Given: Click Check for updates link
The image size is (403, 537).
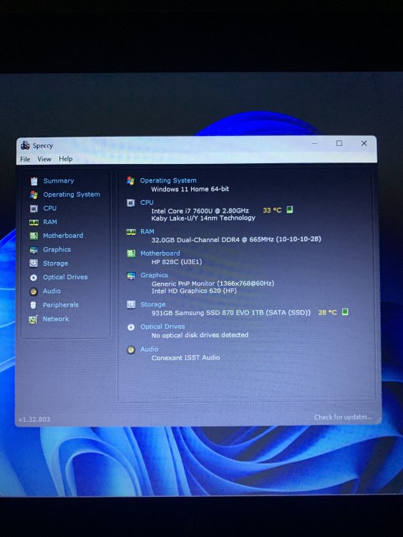Looking at the screenshot, I should (343, 417).
